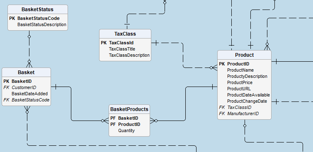
Task: Select the ProductURL attribute
Action: [x=239, y=89]
